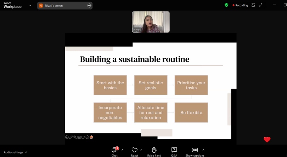Click Niyati's video thumbnail
Image resolution: width=287 pixels, height=157 pixels.
click(151, 22)
